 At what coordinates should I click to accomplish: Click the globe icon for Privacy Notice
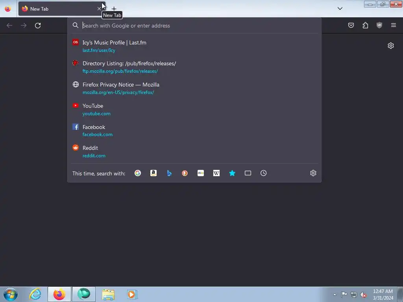76,84
